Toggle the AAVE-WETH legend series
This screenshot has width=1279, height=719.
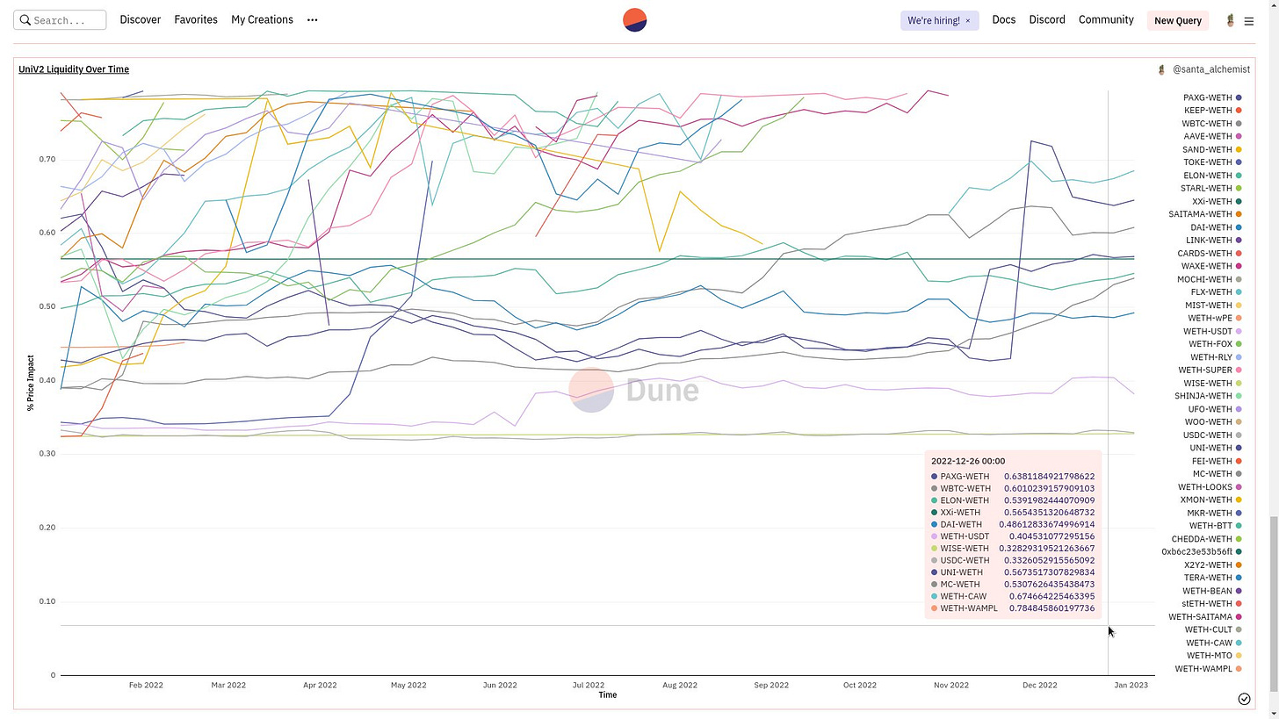(1212, 136)
